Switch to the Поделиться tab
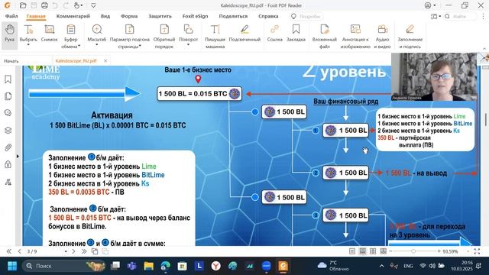 pyautogui.click(x=233, y=16)
